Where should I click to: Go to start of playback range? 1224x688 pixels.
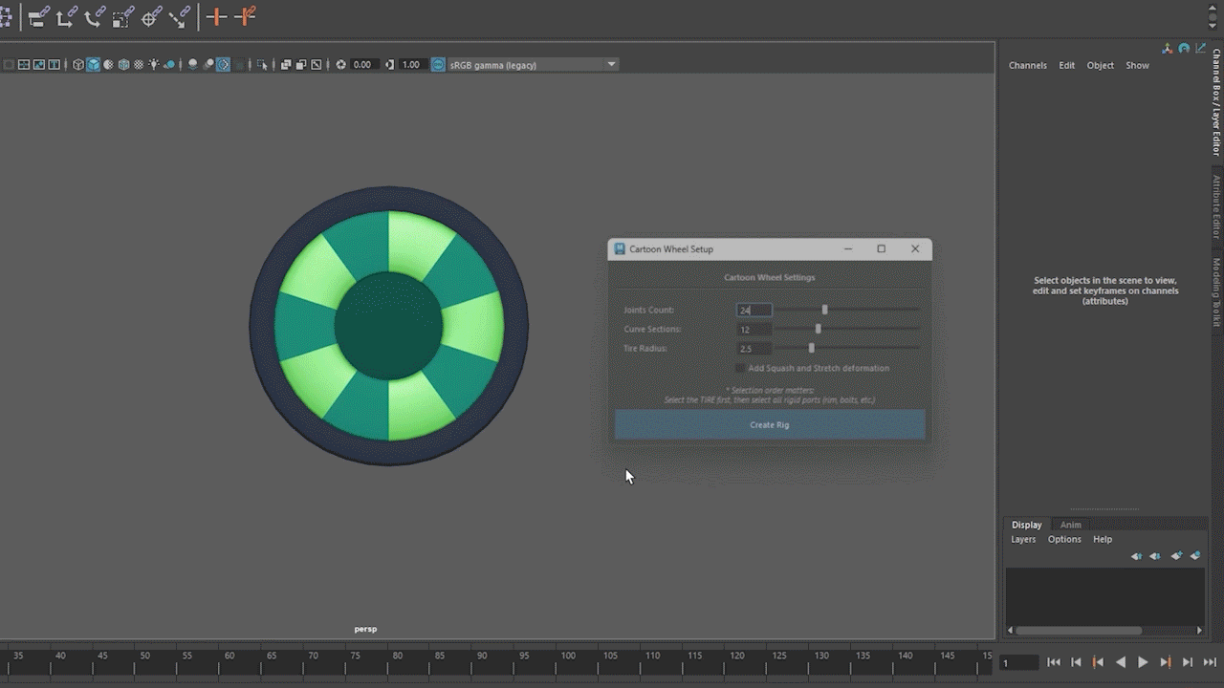[1054, 662]
